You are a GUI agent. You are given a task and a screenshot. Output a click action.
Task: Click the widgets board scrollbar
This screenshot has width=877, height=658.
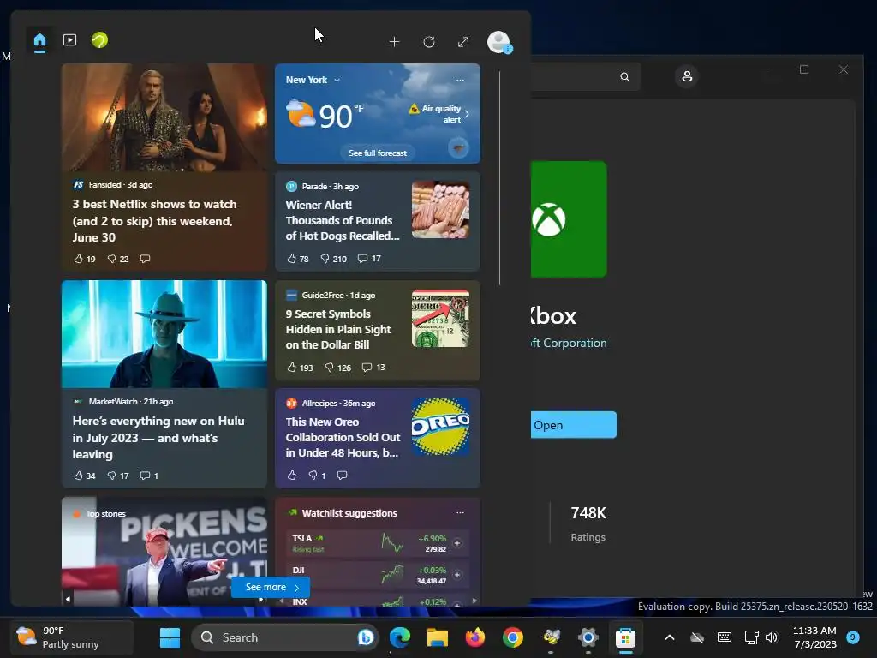pyautogui.click(x=499, y=178)
